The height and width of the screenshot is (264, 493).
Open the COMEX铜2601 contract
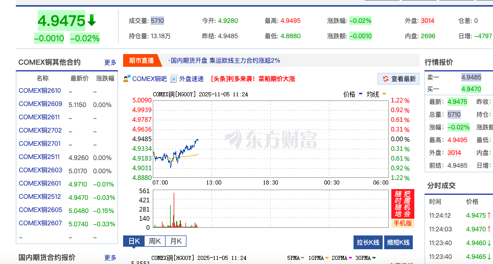click(40, 183)
